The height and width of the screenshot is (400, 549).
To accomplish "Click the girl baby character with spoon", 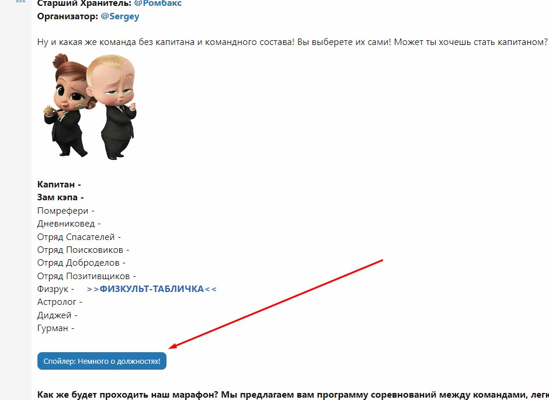I will point(68,105).
